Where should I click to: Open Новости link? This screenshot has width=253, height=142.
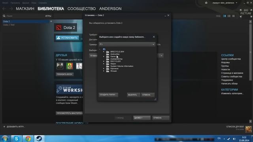(225, 69)
